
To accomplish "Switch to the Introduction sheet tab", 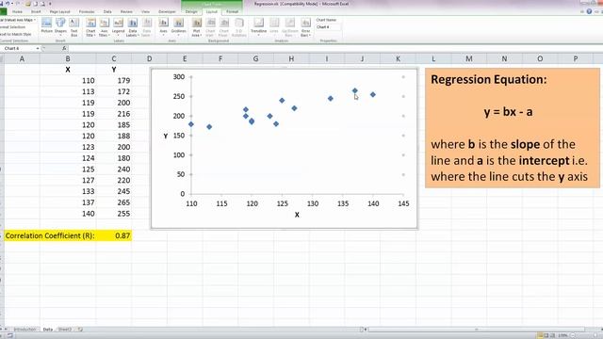I will (24, 330).
